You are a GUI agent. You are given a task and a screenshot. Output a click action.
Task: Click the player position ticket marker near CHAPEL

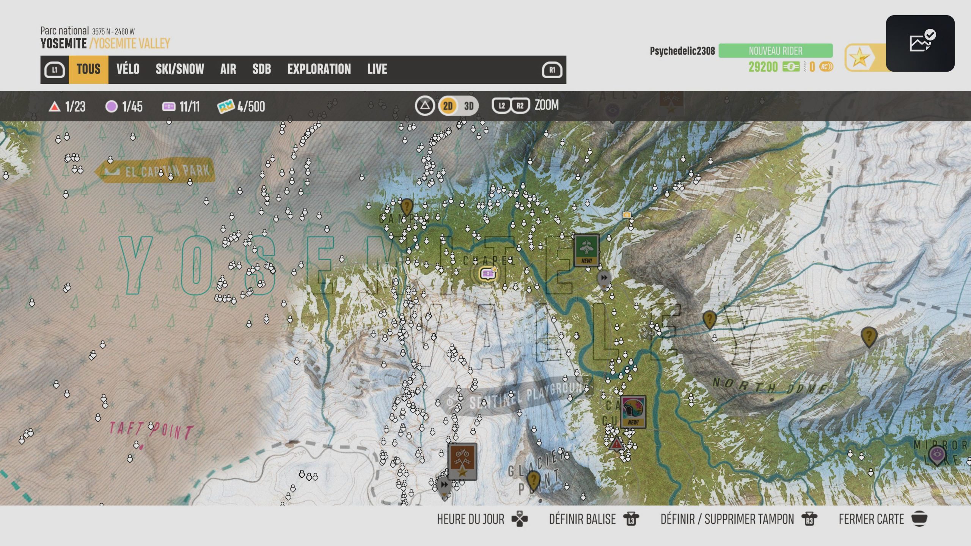tap(488, 273)
